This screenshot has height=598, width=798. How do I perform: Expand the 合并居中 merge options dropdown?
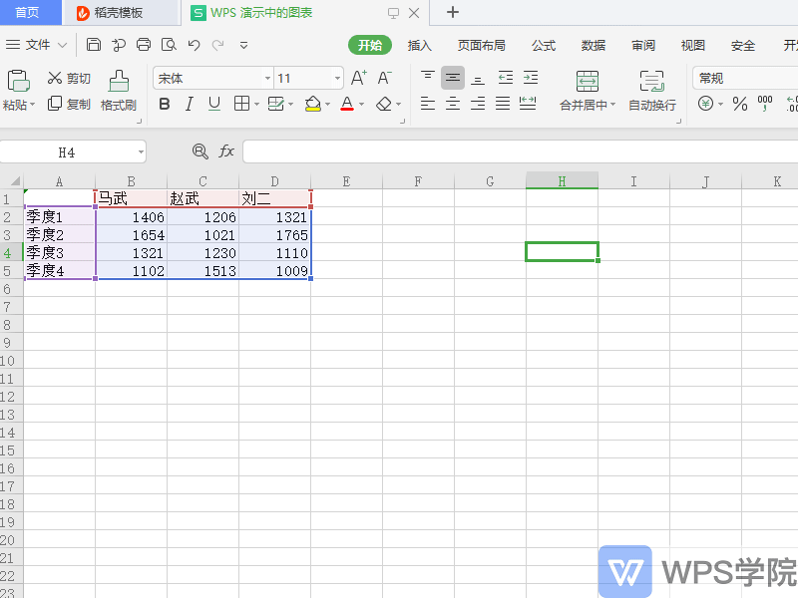[612, 105]
